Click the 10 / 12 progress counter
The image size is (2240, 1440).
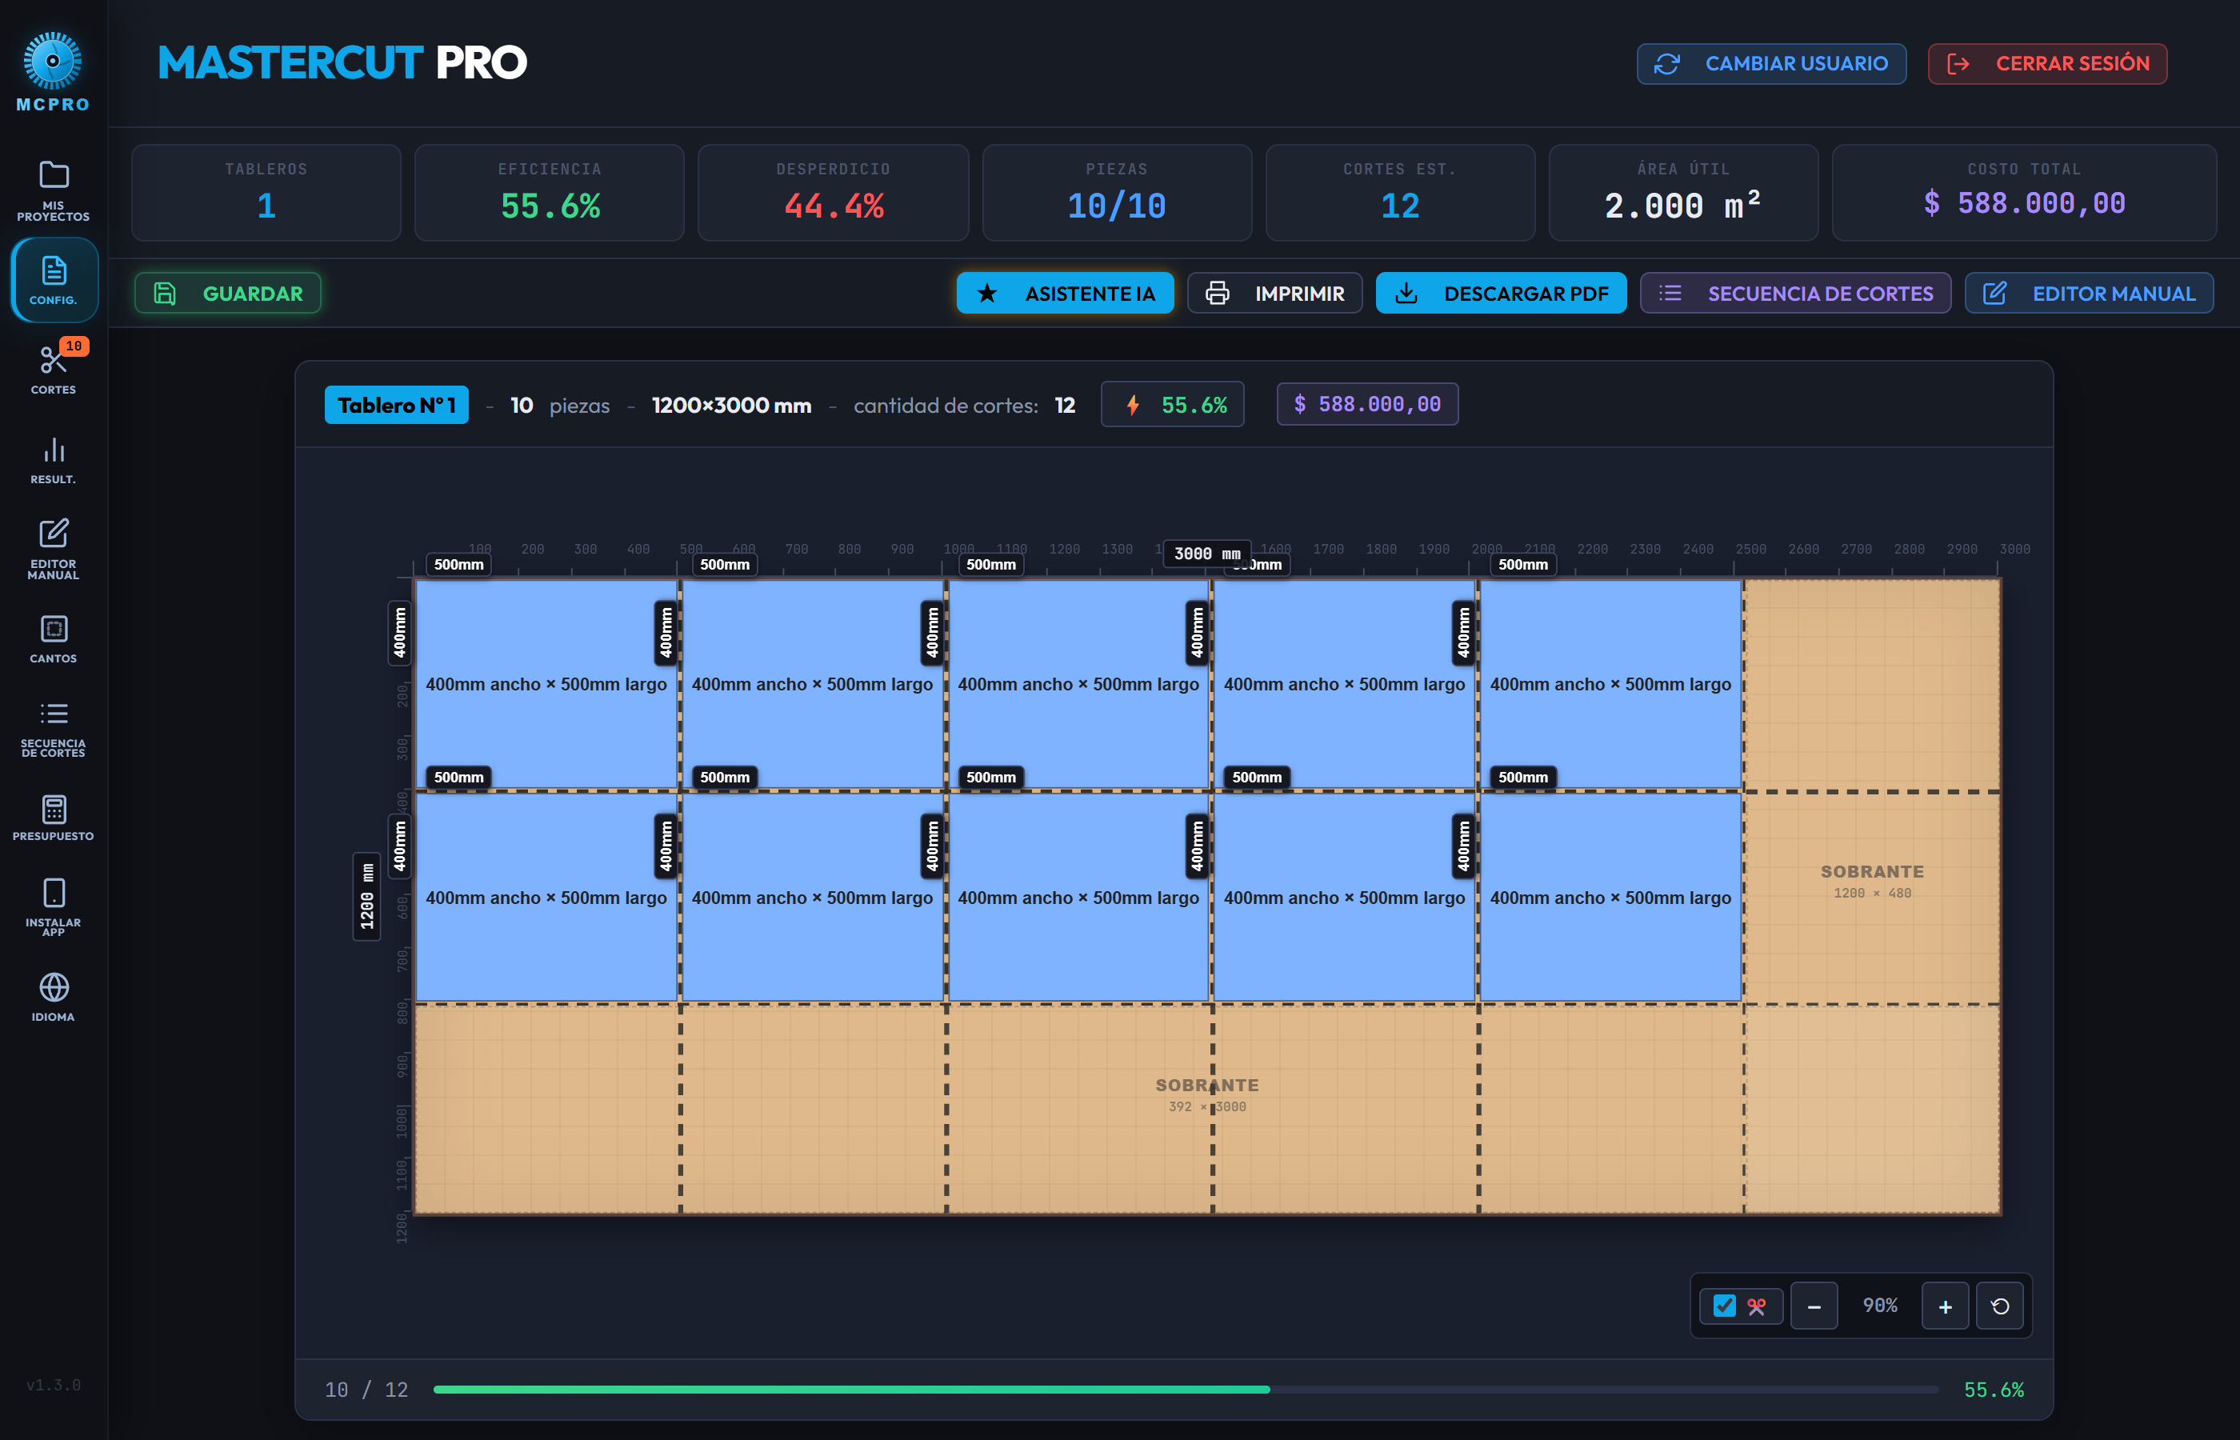(366, 1390)
